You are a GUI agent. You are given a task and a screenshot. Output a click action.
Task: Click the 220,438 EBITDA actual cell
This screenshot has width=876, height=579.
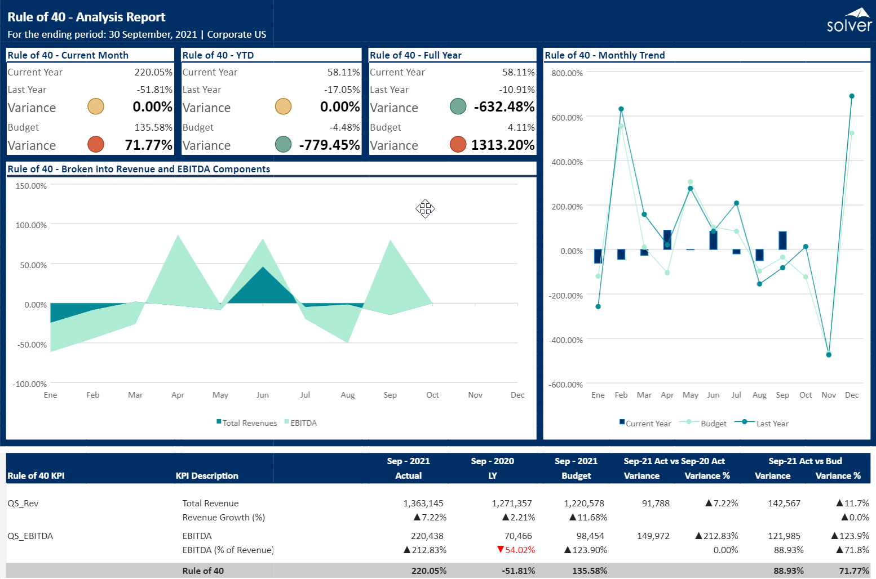point(427,536)
